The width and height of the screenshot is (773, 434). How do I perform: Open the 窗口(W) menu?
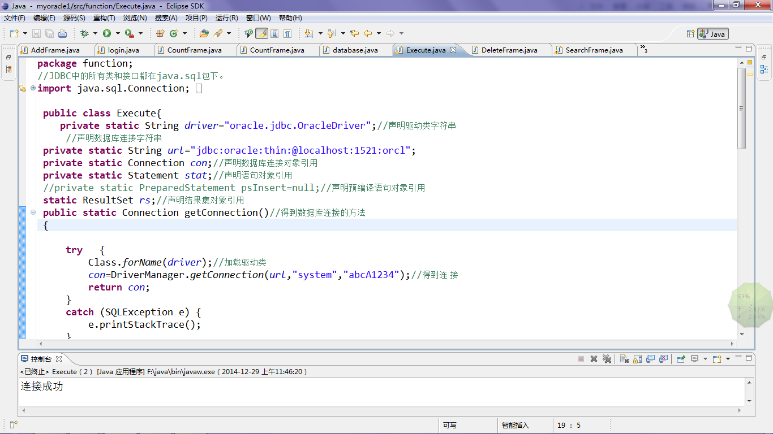point(258,18)
